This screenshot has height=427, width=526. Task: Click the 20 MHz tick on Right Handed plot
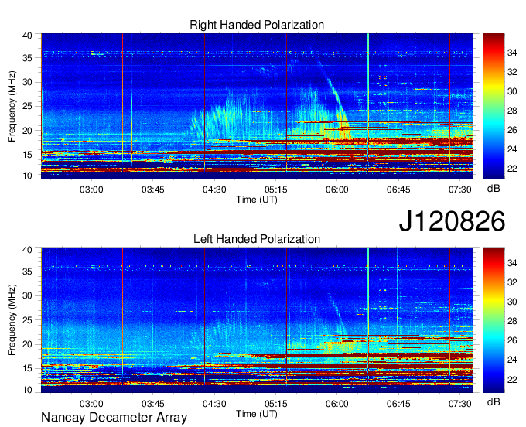[x=28, y=131]
